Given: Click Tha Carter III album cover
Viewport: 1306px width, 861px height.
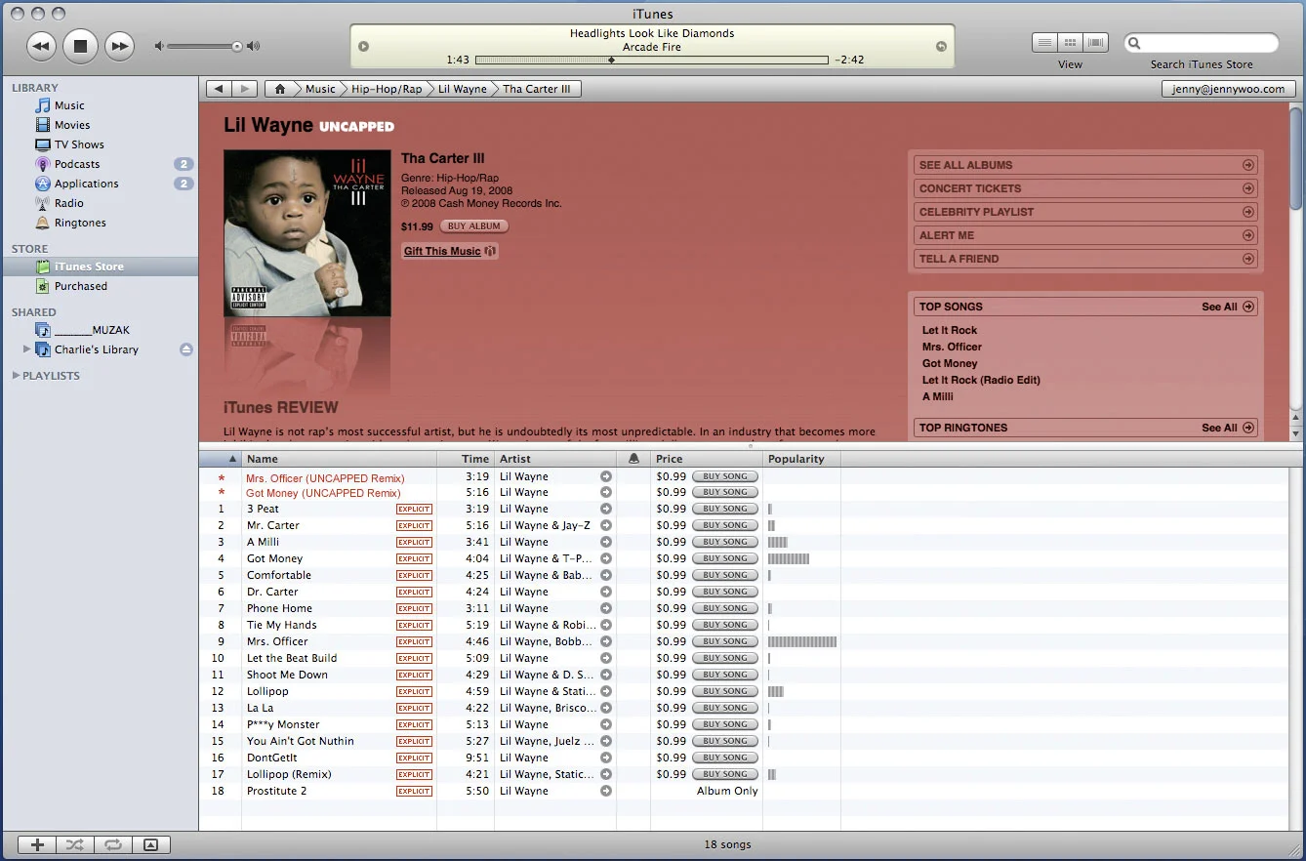Looking at the screenshot, I should point(307,232).
